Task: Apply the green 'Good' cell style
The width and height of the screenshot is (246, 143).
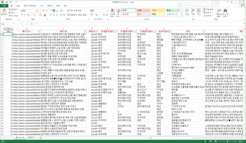Action: (173, 11)
